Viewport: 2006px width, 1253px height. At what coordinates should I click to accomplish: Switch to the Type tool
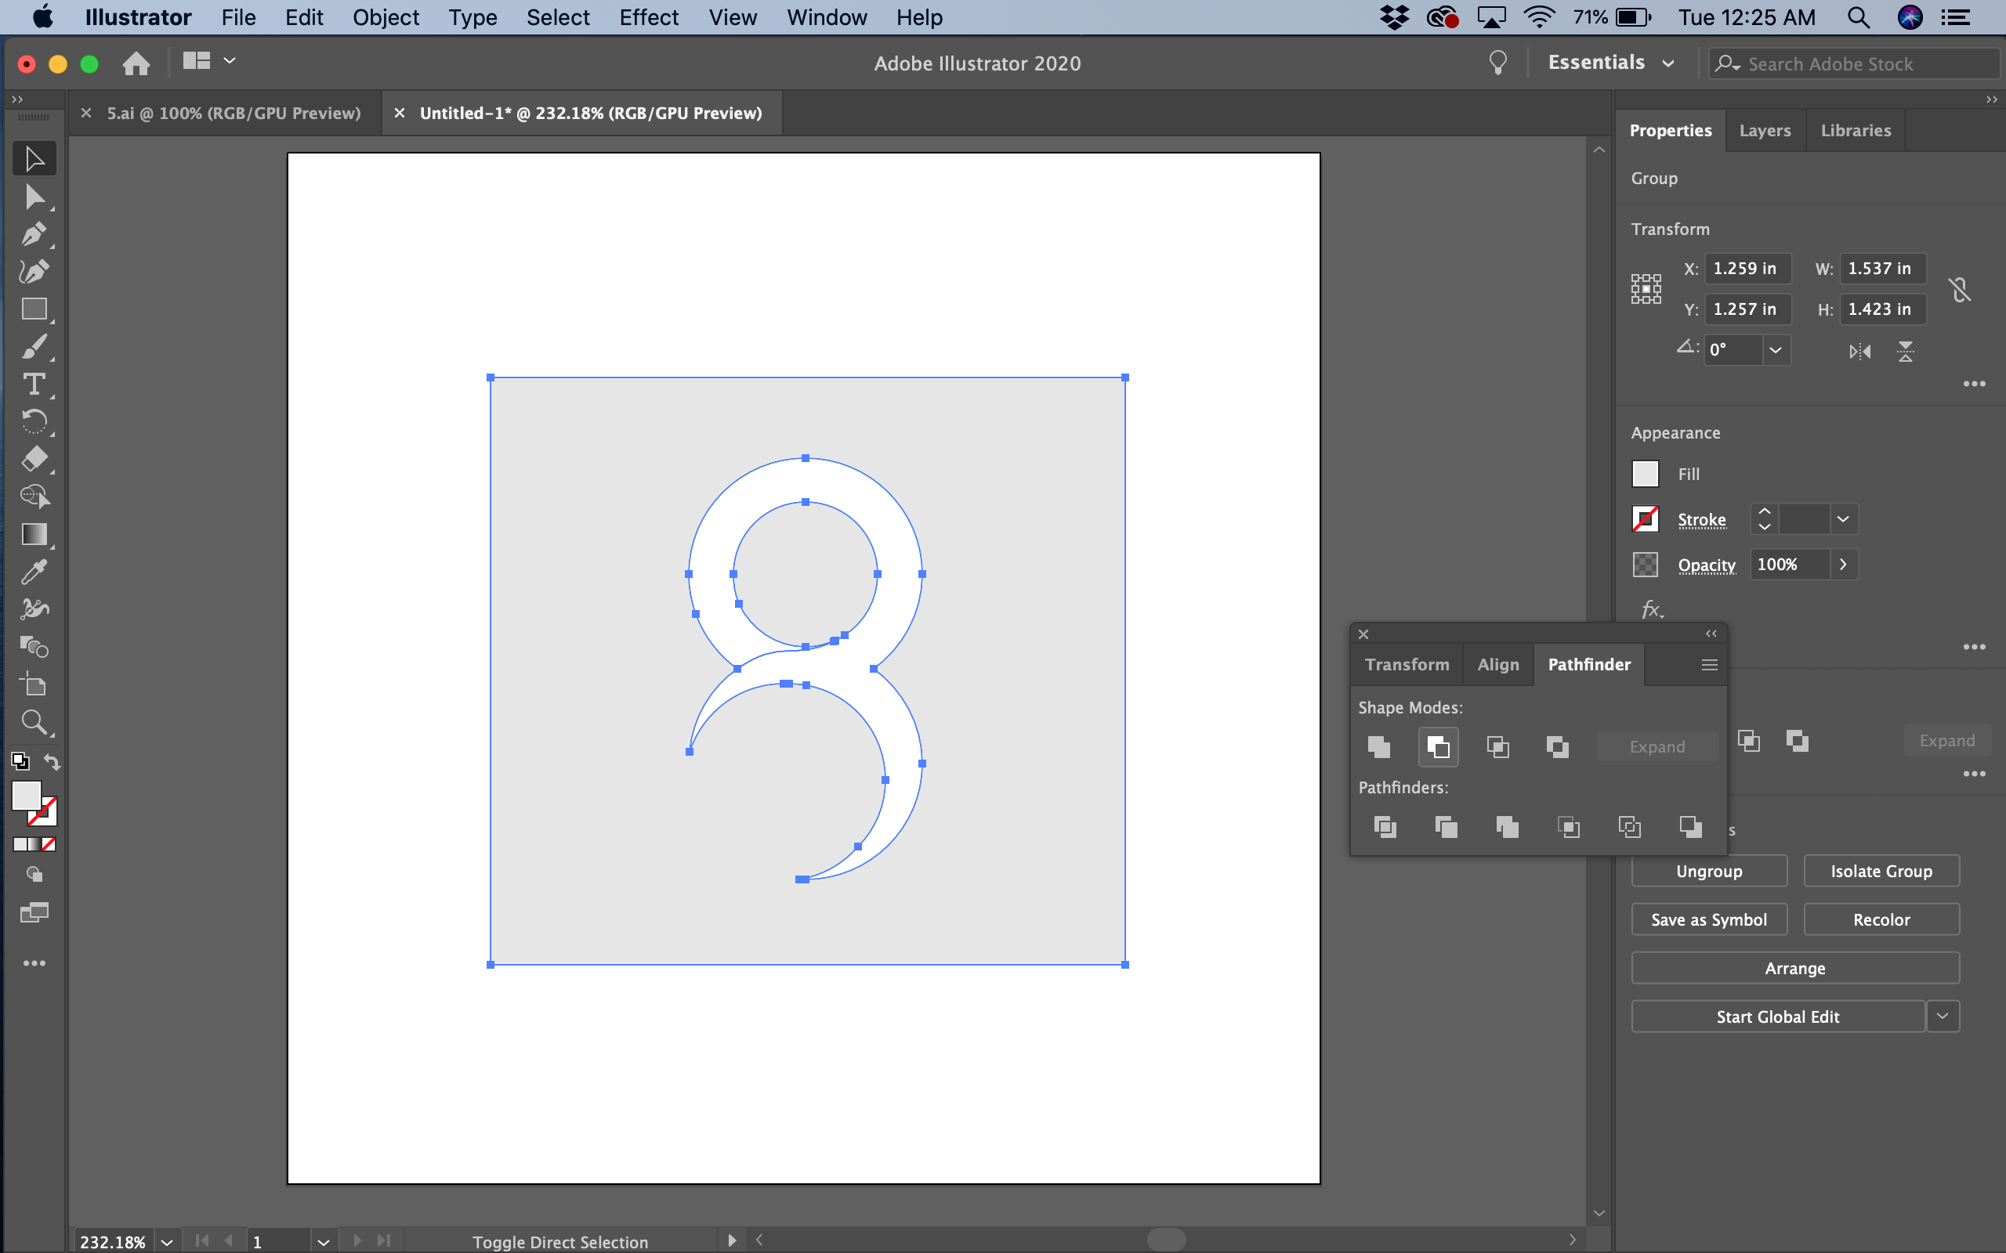tap(34, 384)
